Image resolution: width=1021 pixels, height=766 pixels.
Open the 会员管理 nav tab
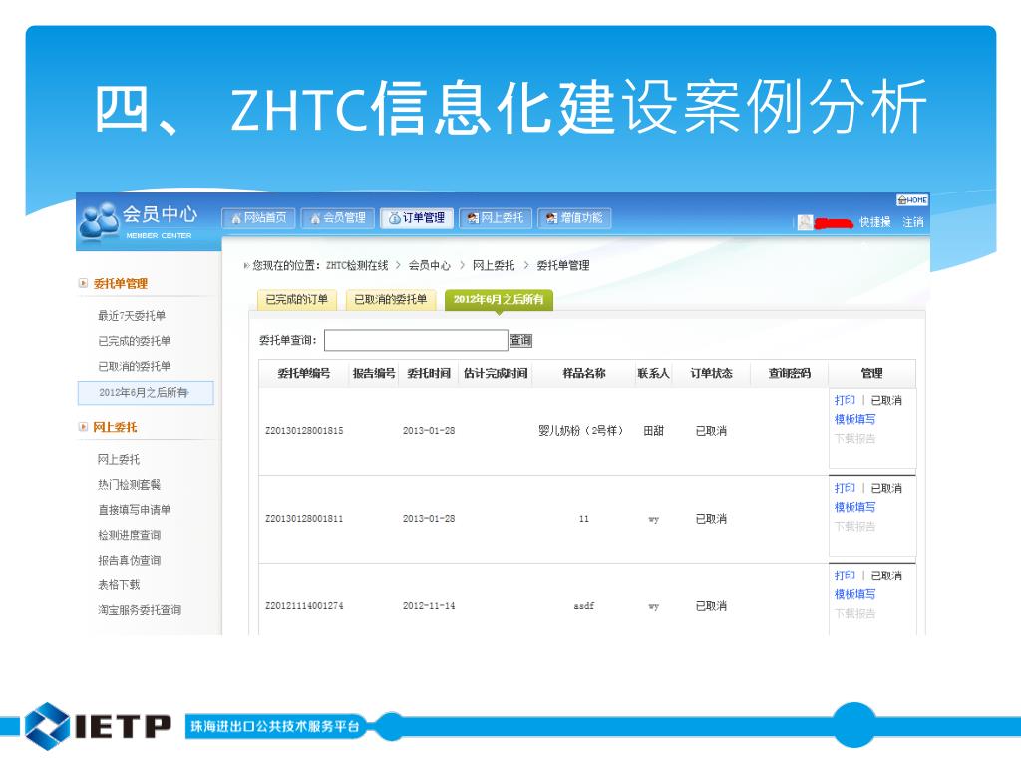click(338, 218)
